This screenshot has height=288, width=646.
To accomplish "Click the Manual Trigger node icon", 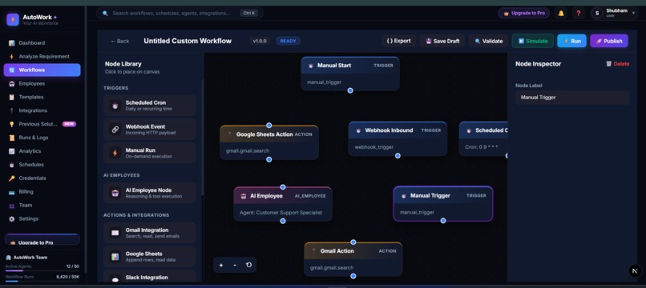I will click(x=404, y=196).
